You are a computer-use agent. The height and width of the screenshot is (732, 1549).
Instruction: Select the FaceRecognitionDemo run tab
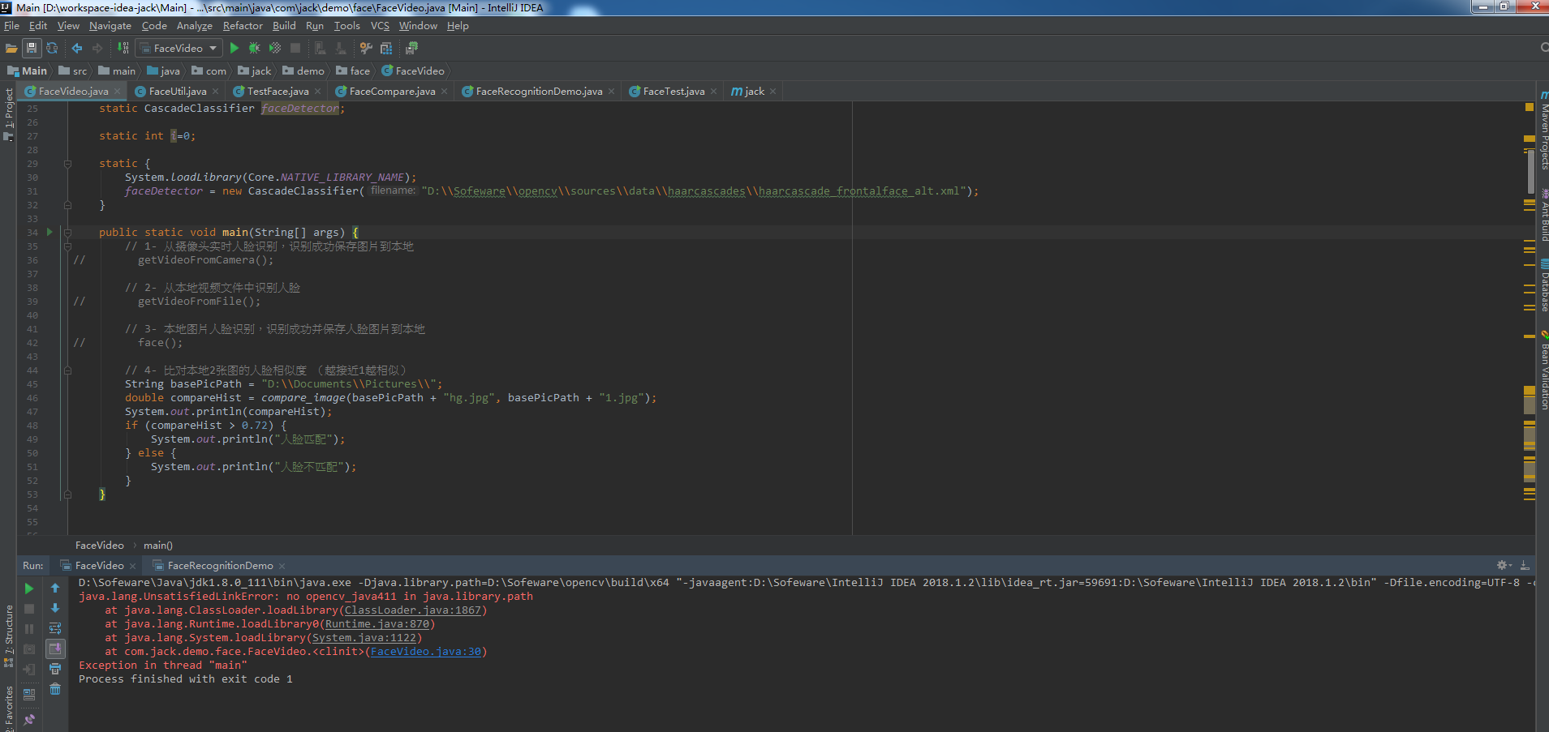tap(220, 566)
